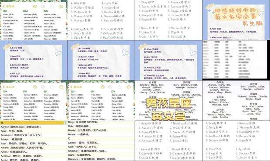Open the title card reading 那些超好听的英文名字合集
This screenshot has height=161, width=270.
(236, 20)
